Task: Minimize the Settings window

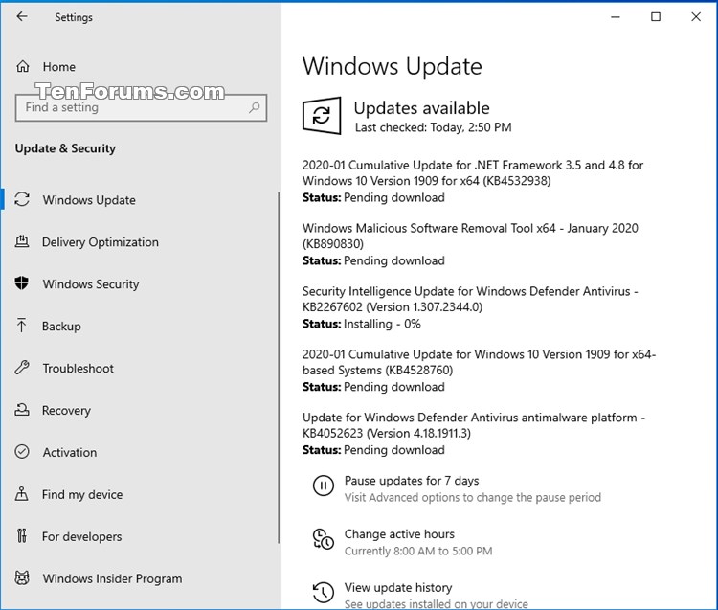Action: 616,17
